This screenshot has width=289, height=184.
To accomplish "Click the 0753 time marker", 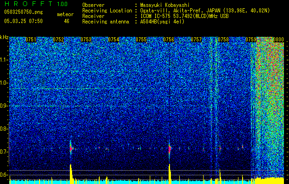I will [x=86, y=40].
